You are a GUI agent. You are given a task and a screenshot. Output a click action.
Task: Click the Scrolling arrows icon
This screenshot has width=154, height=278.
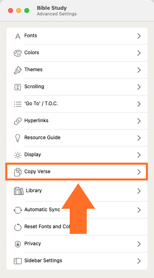pos(17,87)
